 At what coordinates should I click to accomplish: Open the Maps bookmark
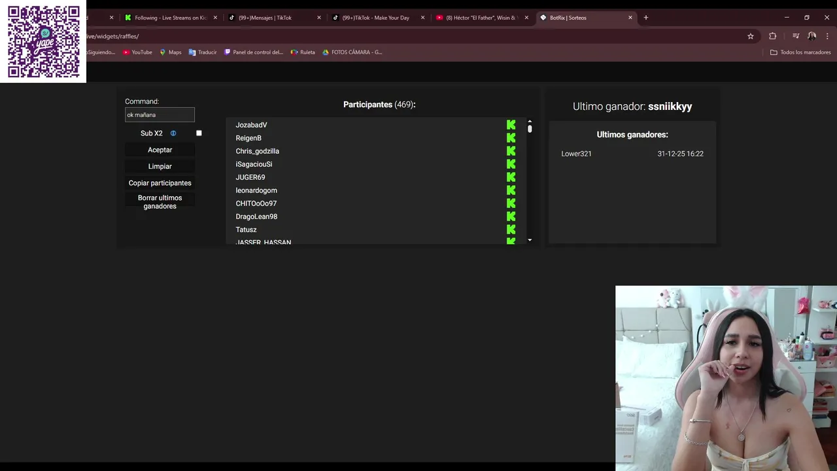point(171,52)
